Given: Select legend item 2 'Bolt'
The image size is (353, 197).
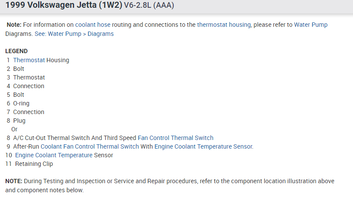Looking at the screenshot, I should coord(19,69).
